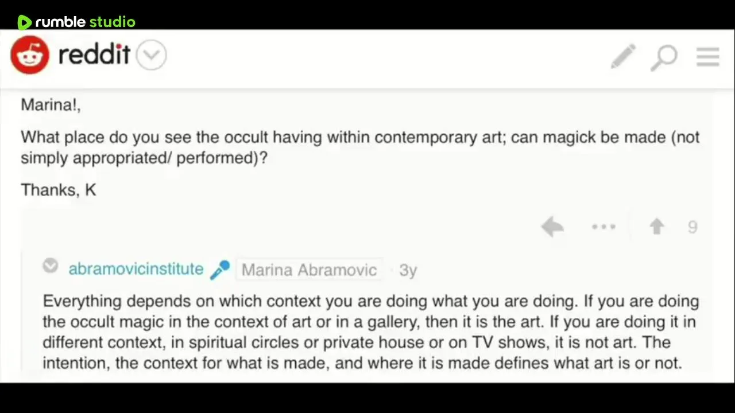The height and width of the screenshot is (413, 735).
Task: Collapse the abramovicinstitute comment
Action: click(51, 266)
